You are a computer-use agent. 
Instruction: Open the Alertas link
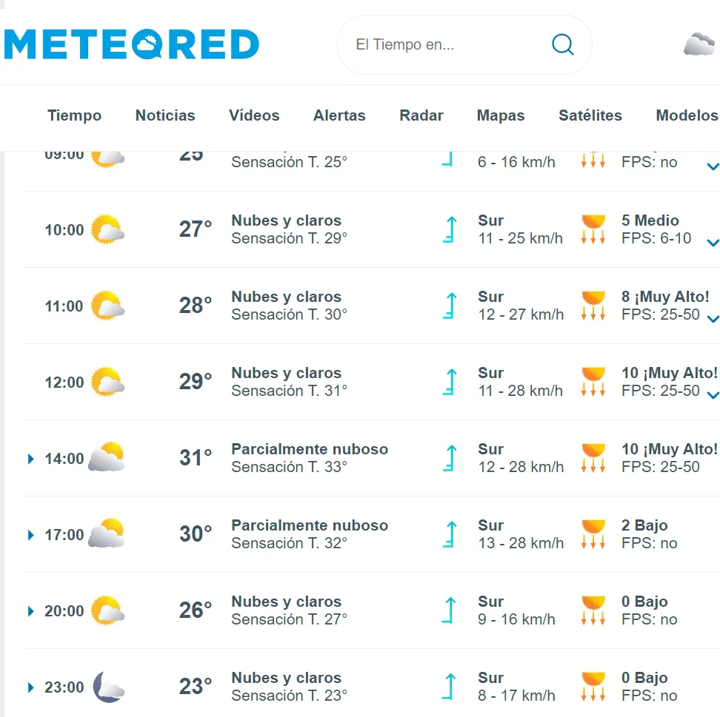coord(339,115)
